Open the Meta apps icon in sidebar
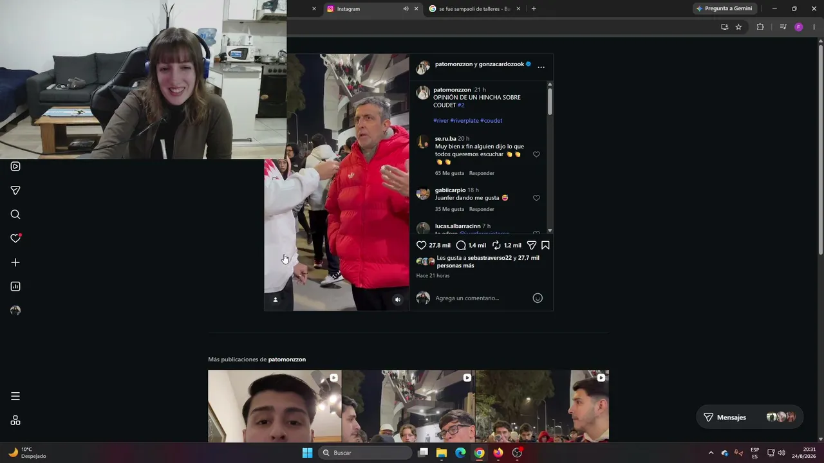Image resolution: width=824 pixels, height=463 pixels. click(x=15, y=421)
